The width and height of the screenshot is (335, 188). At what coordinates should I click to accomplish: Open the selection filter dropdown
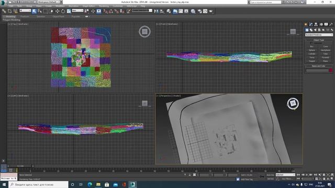(25, 10)
